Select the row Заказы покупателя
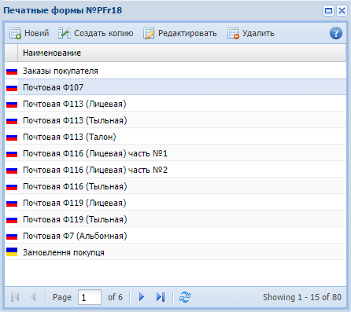Screen dimensions: 351x312 click(x=175, y=71)
